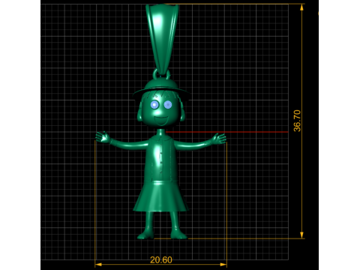Click the character's skirt
360x270 pixels.
(160, 196)
